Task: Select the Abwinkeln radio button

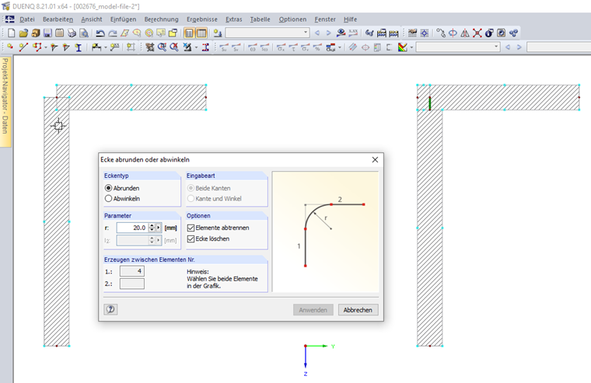Action: point(109,198)
